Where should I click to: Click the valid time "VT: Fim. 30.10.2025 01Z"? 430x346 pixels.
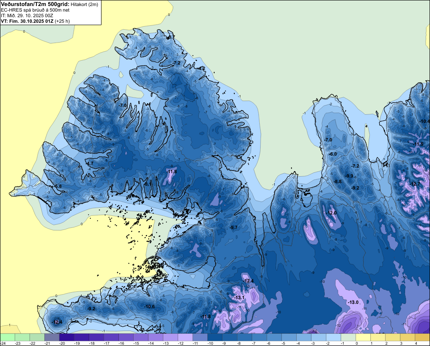click(x=27, y=21)
